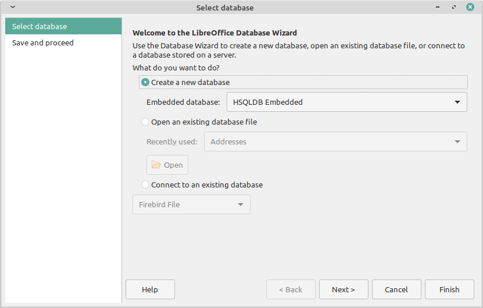Click the Finish button
The height and width of the screenshot is (308, 483).
449,289
